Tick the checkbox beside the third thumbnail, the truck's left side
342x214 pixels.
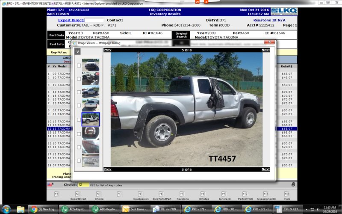79,92
